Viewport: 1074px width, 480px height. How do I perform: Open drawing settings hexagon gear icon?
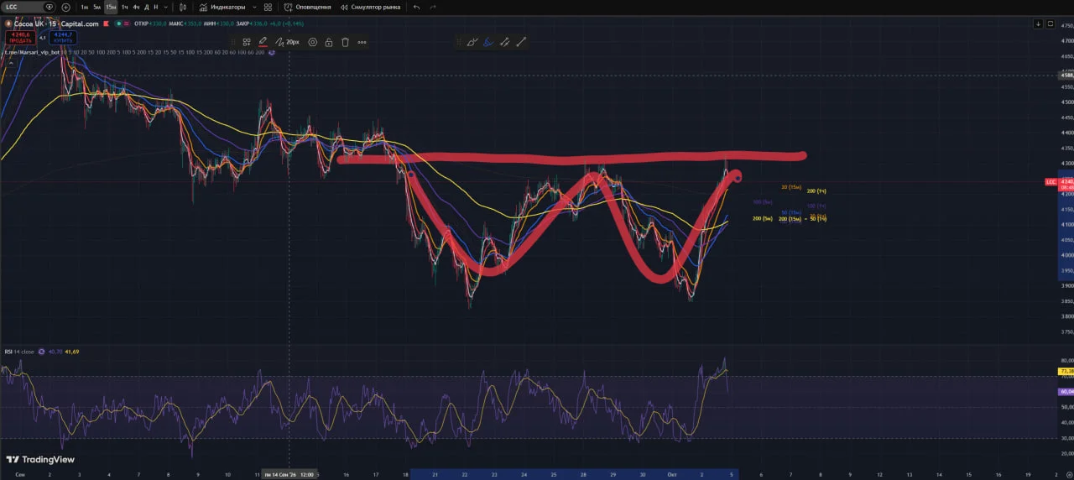(312, 42)
